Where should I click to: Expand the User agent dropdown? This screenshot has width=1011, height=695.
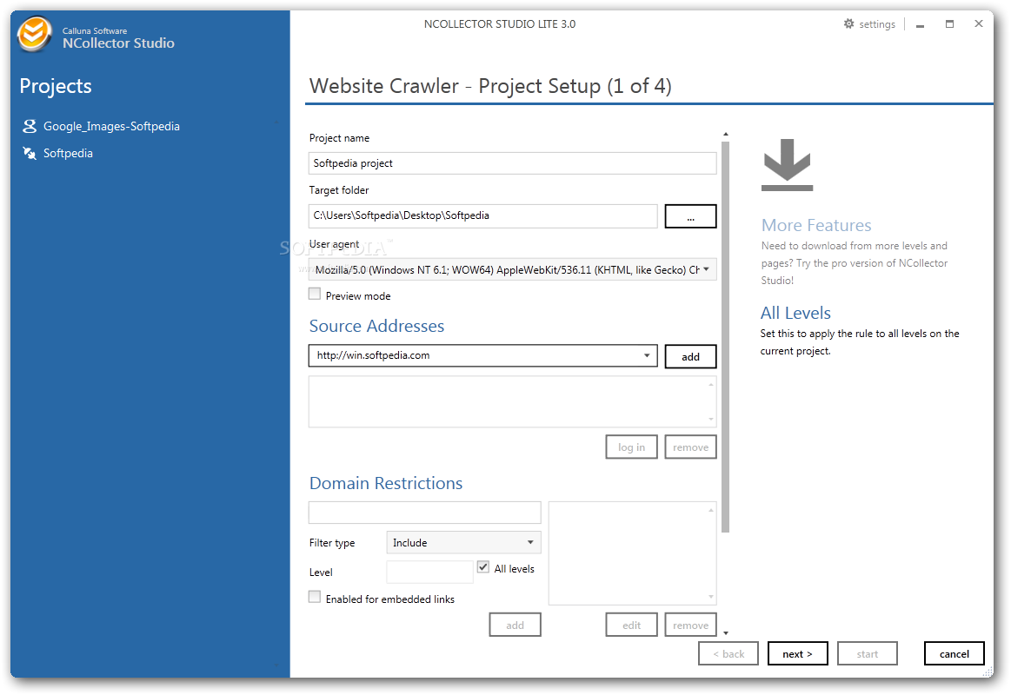[707, 269]
